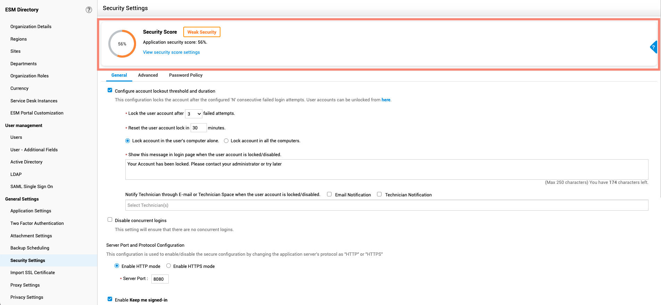Image resolution: width=661 pixels, height=305 pixels.
Task: Click the Weak Security badge
Action: [202, 32]
